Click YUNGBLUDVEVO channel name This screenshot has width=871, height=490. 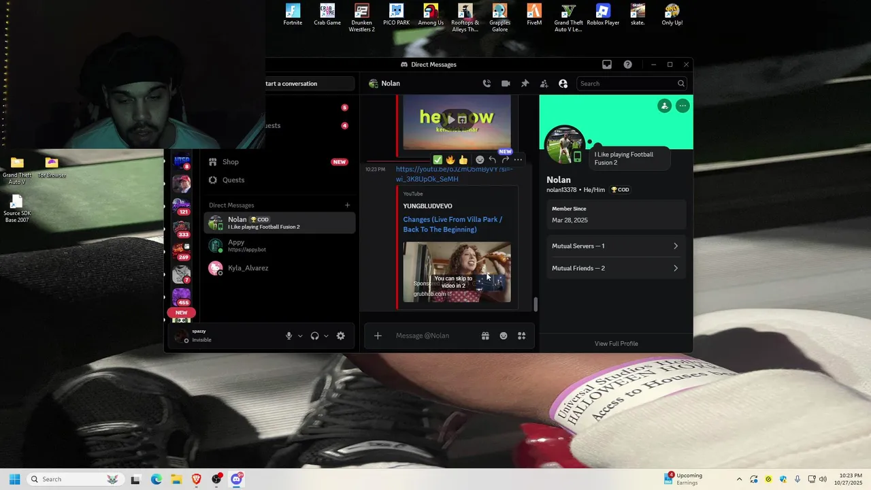click(427, 206)
